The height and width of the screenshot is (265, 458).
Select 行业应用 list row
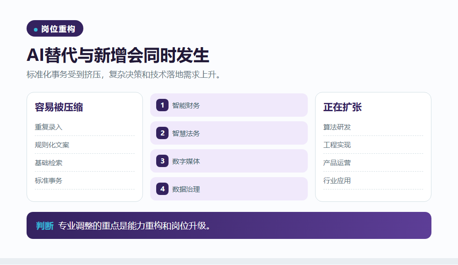click(373, 181)
